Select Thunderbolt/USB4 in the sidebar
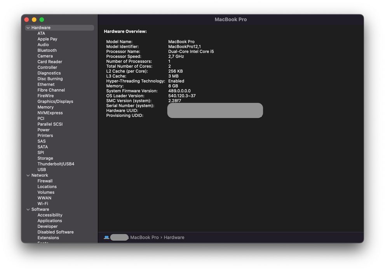 (56, 164)
